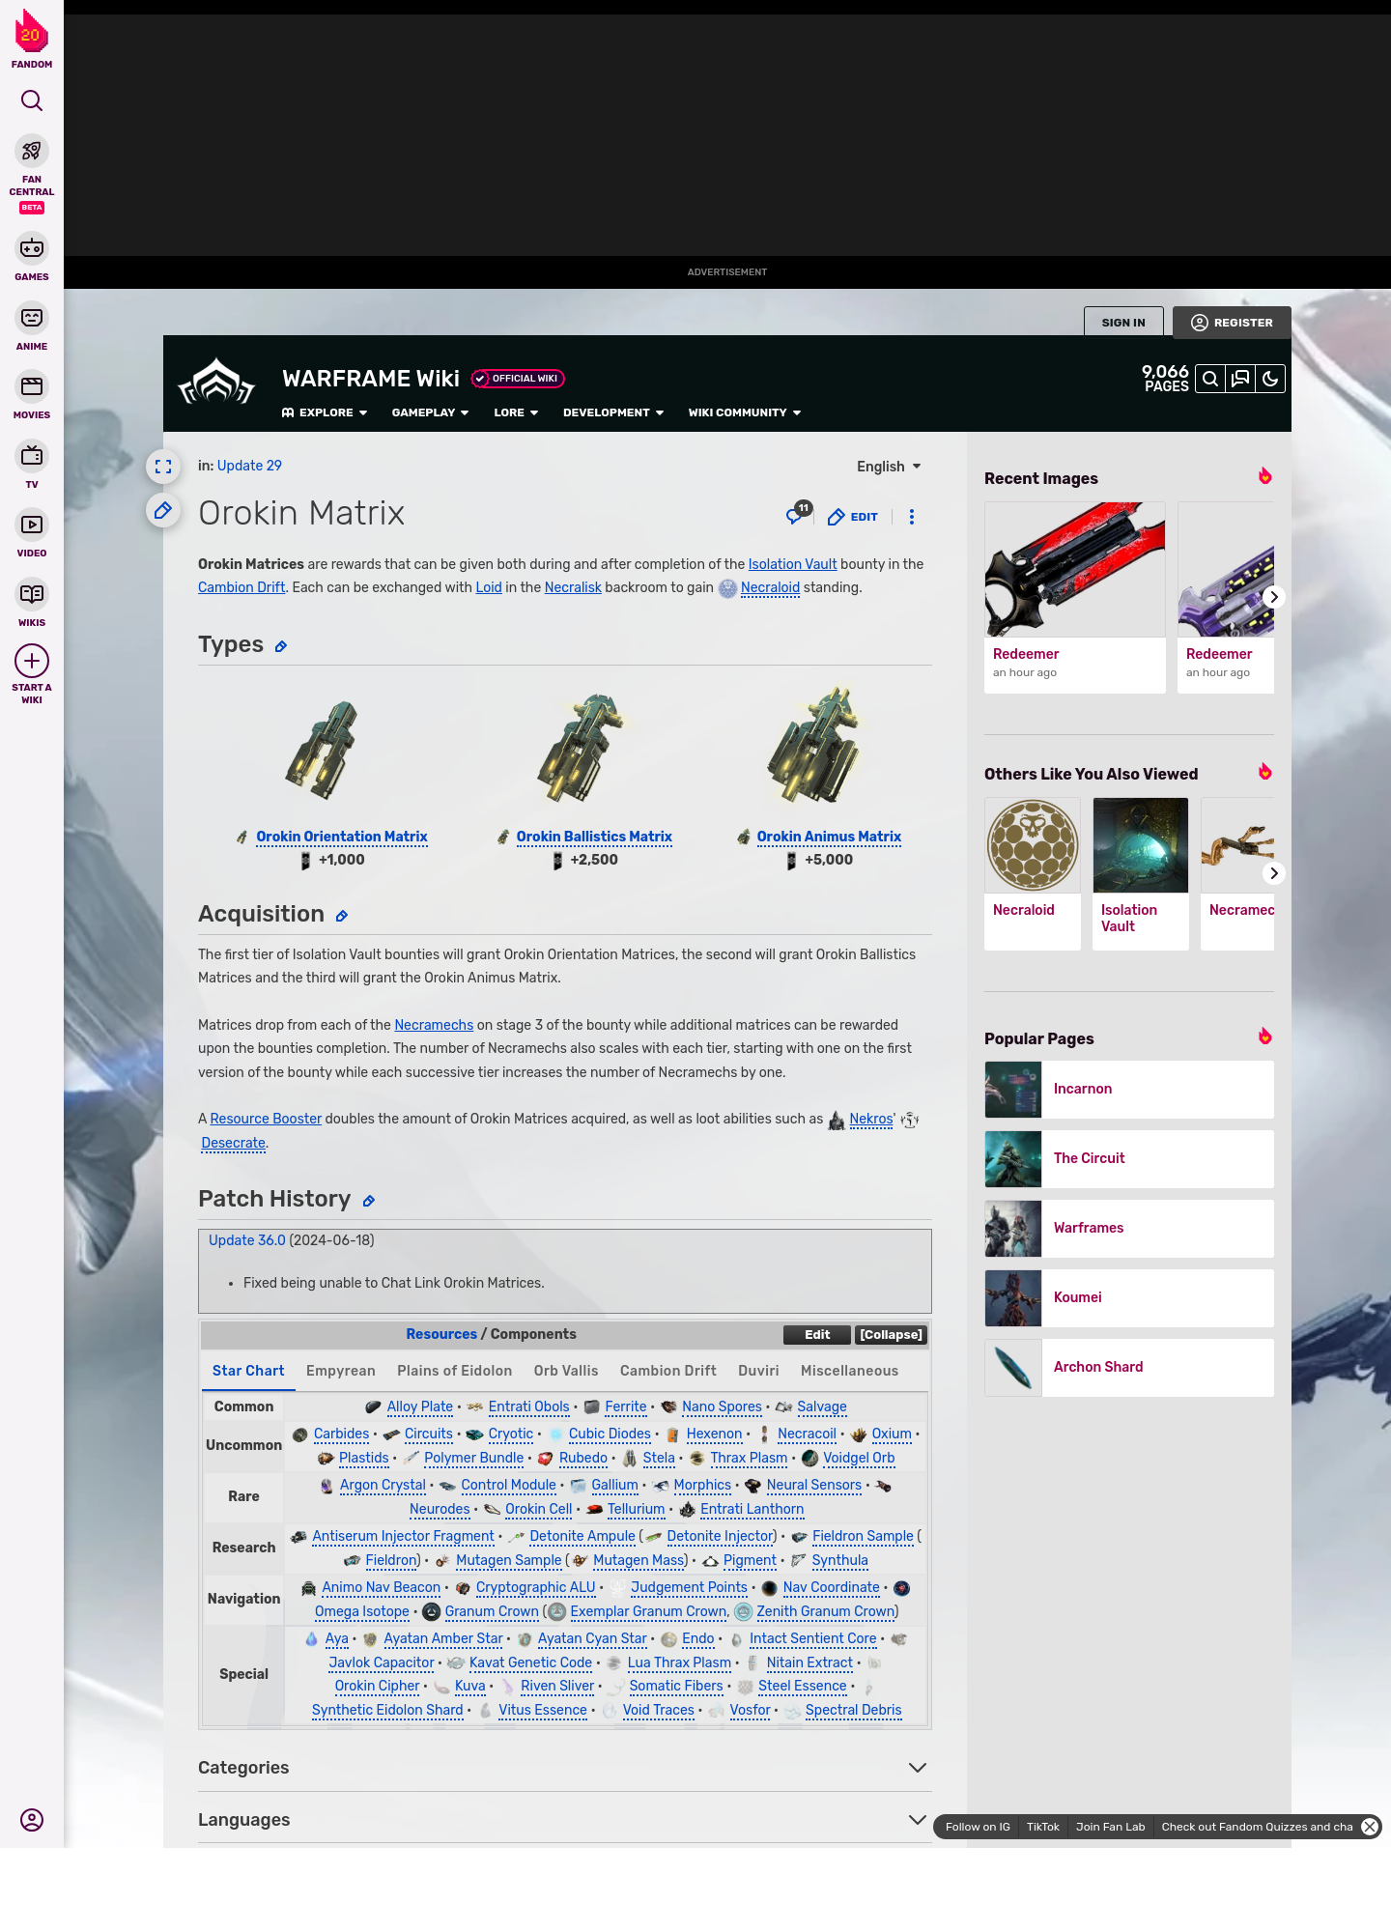The height and width of the screenshot is (1932, 1391).
Task: Click the sidebar search magnifier icon
Action: (x=32, y=100)
